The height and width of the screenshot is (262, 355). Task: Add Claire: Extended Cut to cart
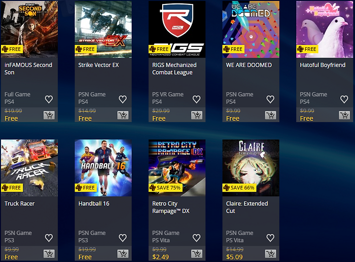click(x=271, y=254)
